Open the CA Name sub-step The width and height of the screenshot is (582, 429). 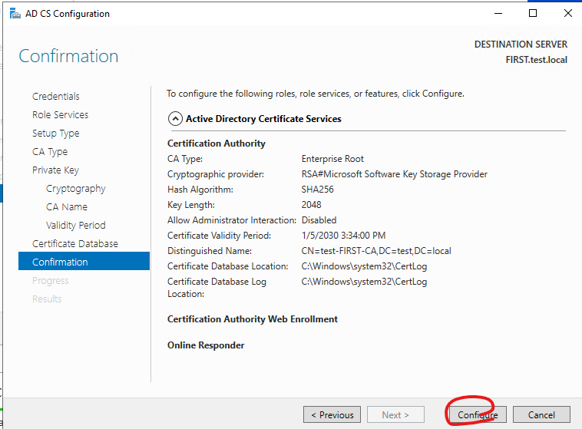[67, 207]
